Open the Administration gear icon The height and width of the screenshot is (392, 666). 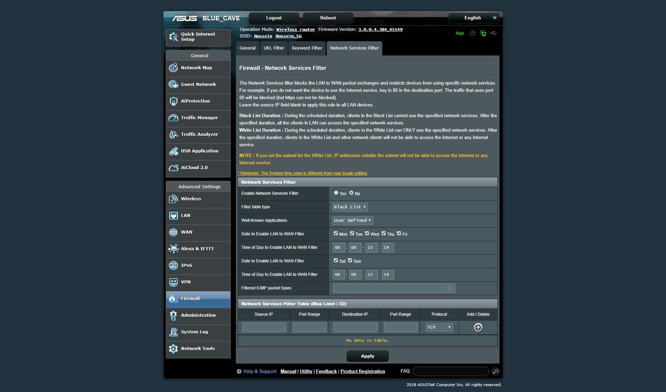173,315
